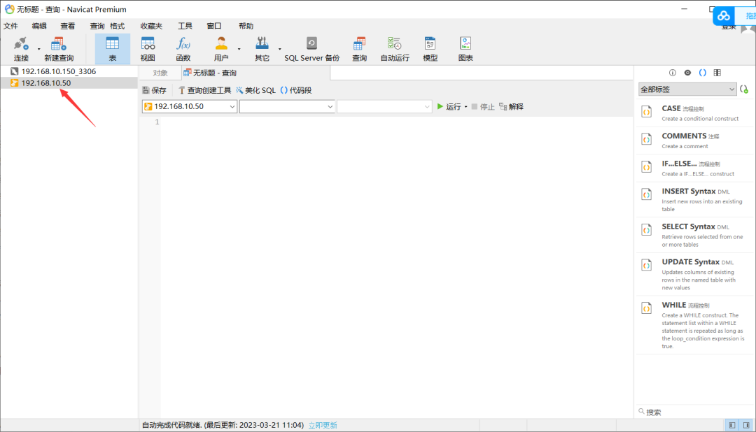Open the File menu
Image resolution: width=756 pixels, height=432 pixels.
point(10,26)
